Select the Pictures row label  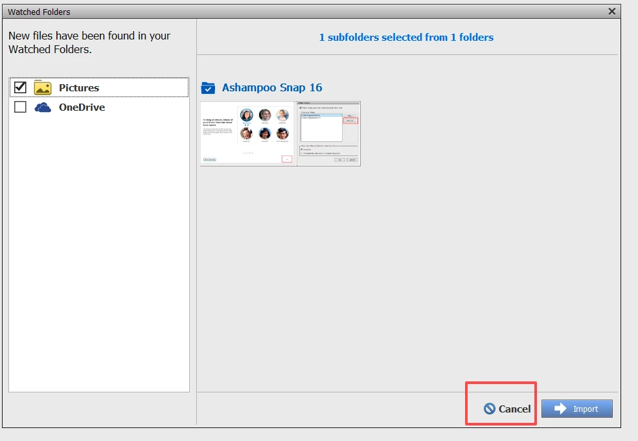tap(79, 87)
